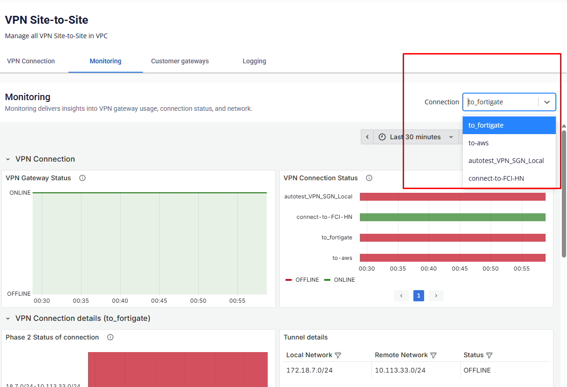Click the Connection dropdown chevron arrow
The width and height of the screenshot is (567, 387).
point(547,102)
